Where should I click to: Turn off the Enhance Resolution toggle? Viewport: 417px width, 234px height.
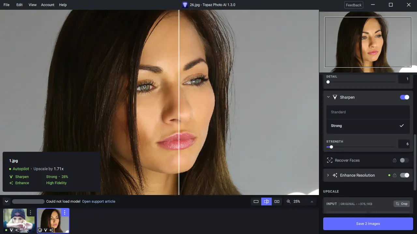coord(405,175)
